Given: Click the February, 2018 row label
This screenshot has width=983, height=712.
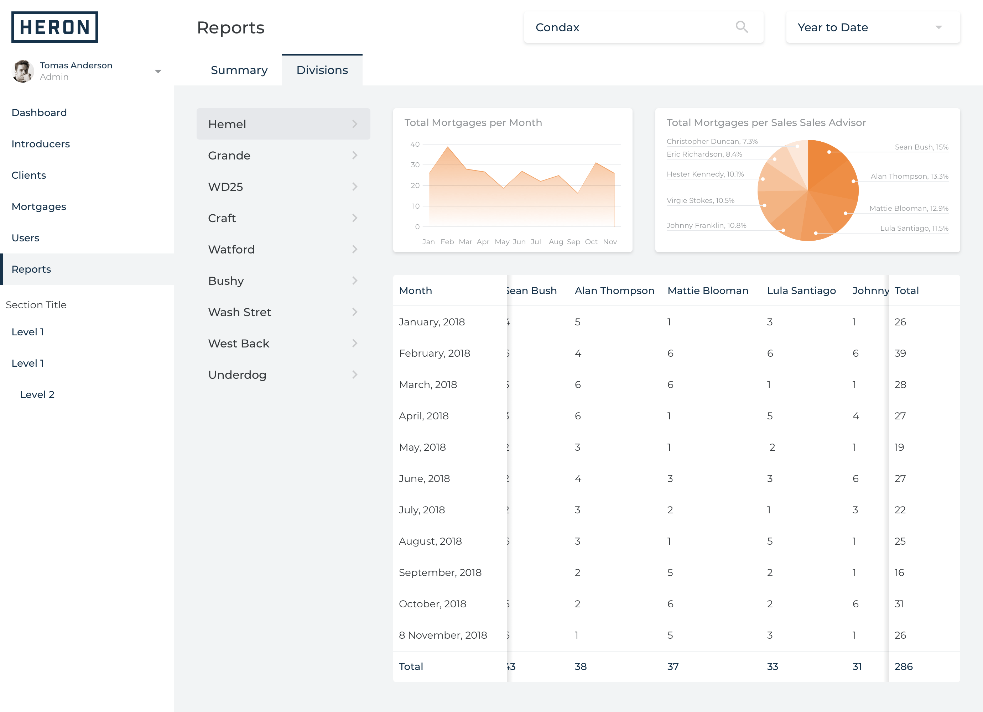Looking at the screenshot, I should (434, 353).
